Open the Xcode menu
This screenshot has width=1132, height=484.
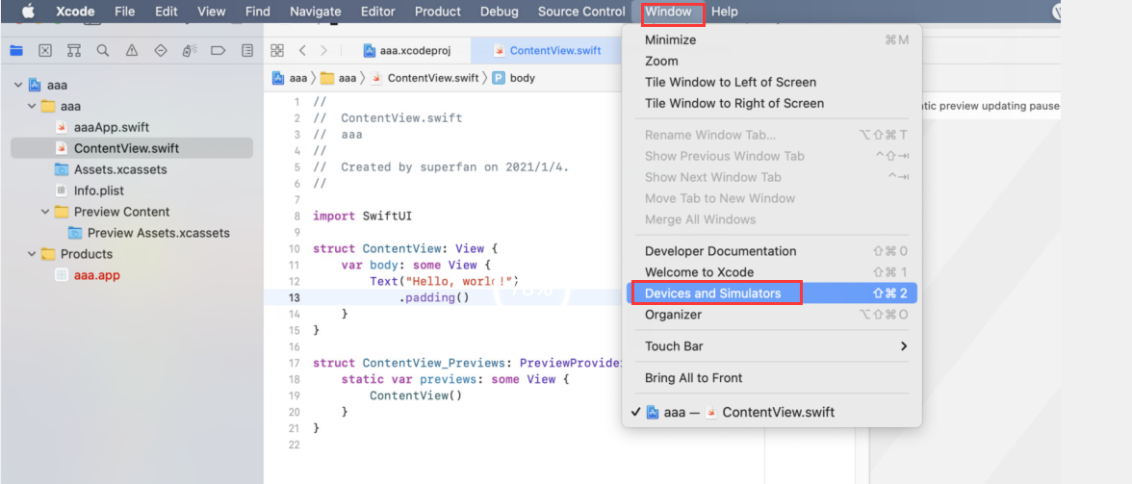point(75,12)
